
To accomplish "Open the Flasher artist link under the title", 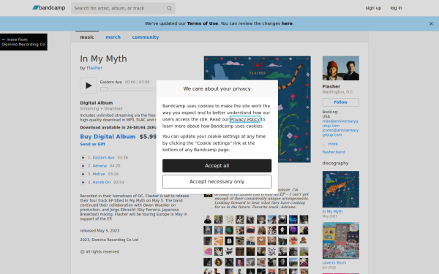I will (x=94, y=68).
